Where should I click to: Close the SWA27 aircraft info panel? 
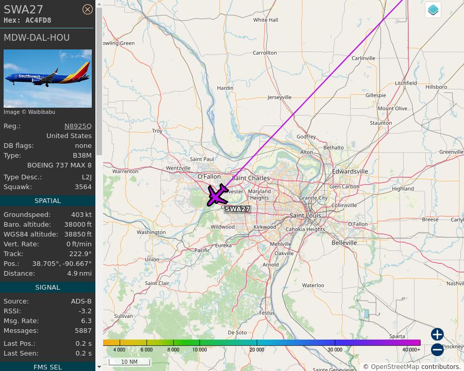[87, 9]
